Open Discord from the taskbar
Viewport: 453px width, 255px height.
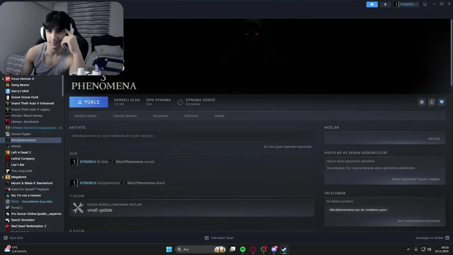(274, 249)
